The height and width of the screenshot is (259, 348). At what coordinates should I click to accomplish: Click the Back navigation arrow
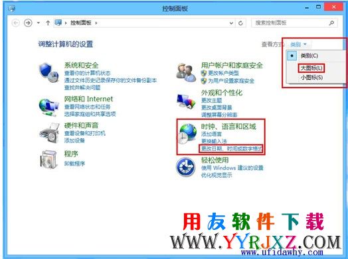15,23
